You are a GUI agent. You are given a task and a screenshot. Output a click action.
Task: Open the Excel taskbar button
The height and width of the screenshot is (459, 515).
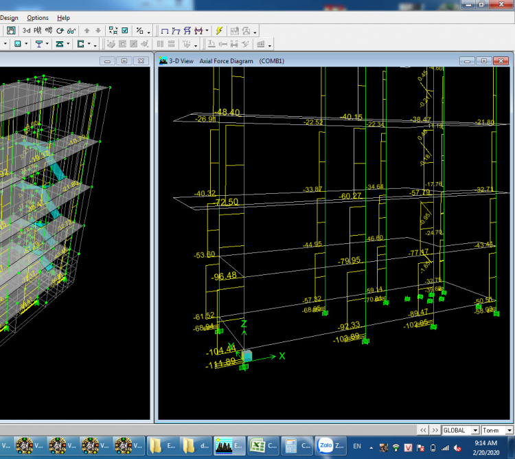coord(264,446)
